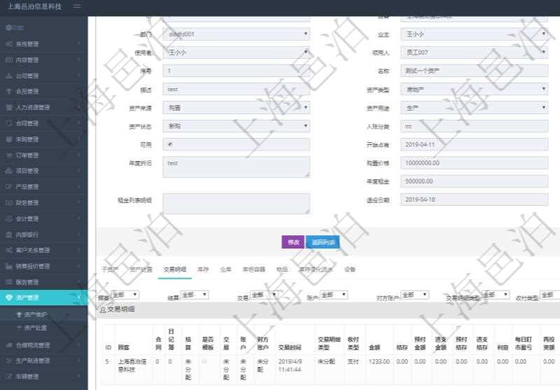Toggle the 是否模板 checkbox in table row
This screenshot has width=560, height=390.
[x=204, y=361]
